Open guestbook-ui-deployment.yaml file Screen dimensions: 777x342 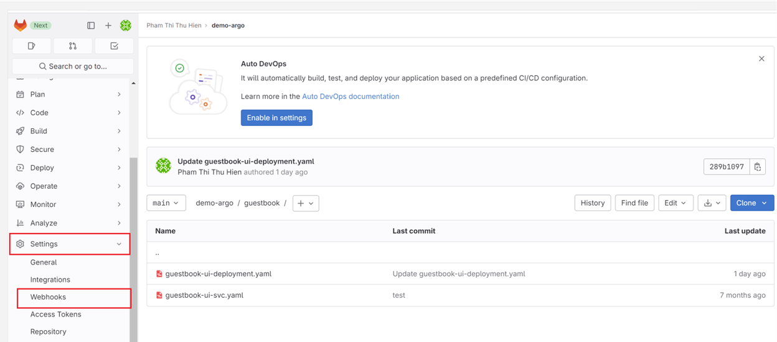point(218,274)
